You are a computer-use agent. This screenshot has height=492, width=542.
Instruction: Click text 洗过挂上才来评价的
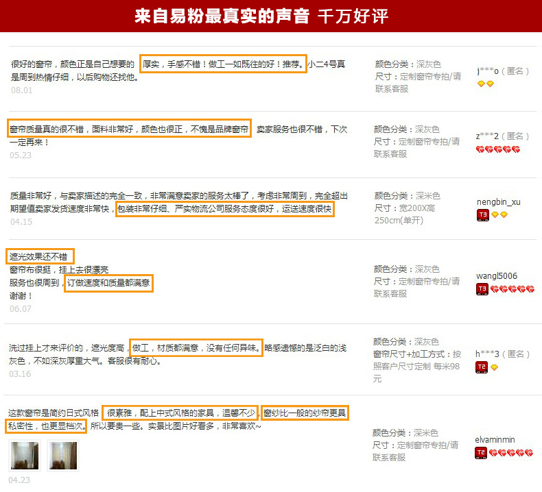pos(46,347)
